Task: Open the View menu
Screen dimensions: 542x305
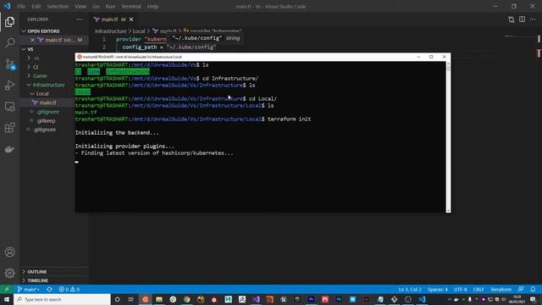Action: click(80, 6)
